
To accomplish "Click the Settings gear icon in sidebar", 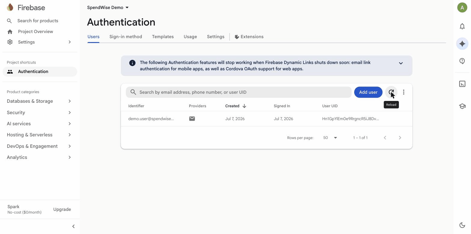I will pyautogui.click(x=10, y=42).
